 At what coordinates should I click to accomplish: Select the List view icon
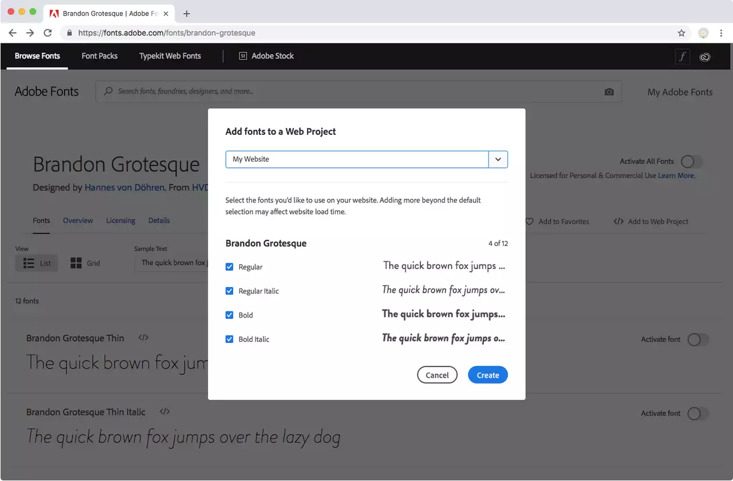(x=29, y=263)
